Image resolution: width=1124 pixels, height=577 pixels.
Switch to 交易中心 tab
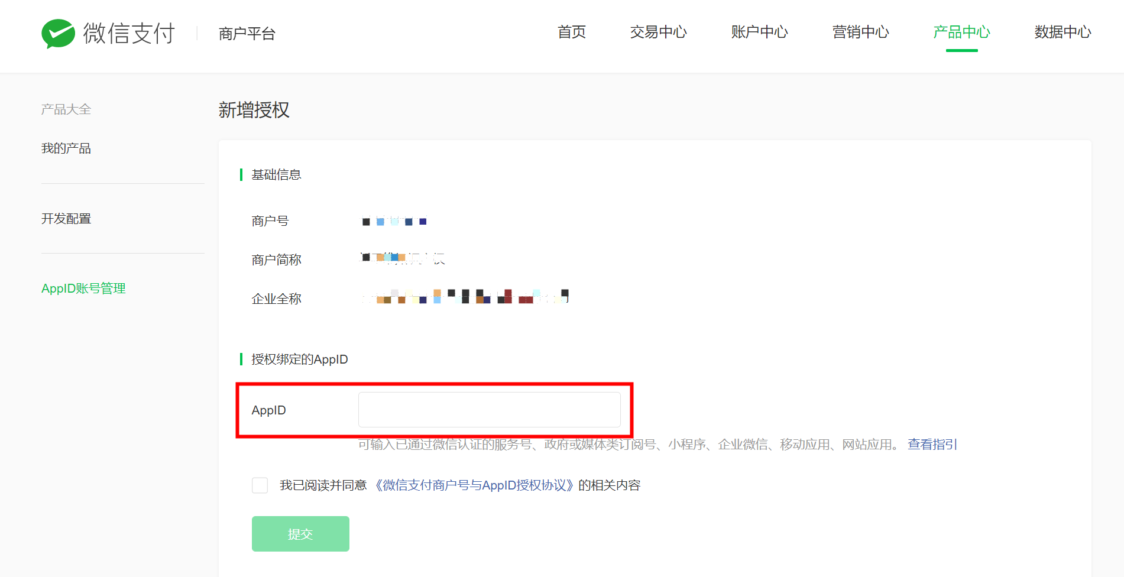(658, 32)
